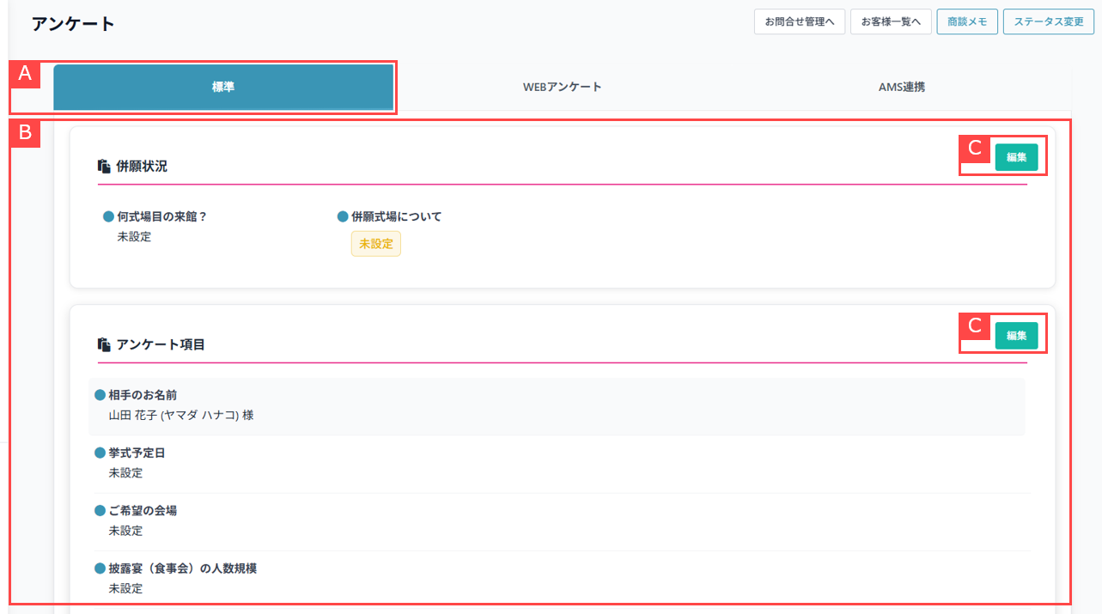
Task: Select the AMS連携 tab
Action: [x=901, y=88]
